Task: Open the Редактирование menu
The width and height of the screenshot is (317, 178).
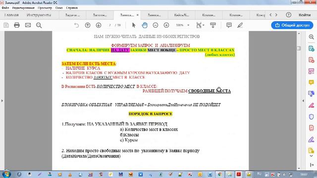Action: coord(23,8)
